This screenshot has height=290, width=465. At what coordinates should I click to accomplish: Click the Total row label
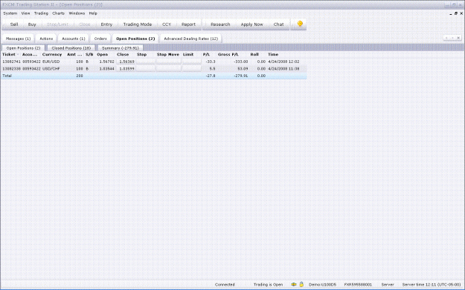(7, 76)
